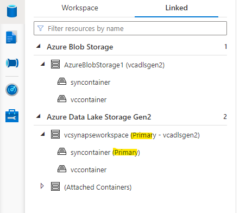Click the count 1 beside Azure Blob Storage

[x=225, y=47]
